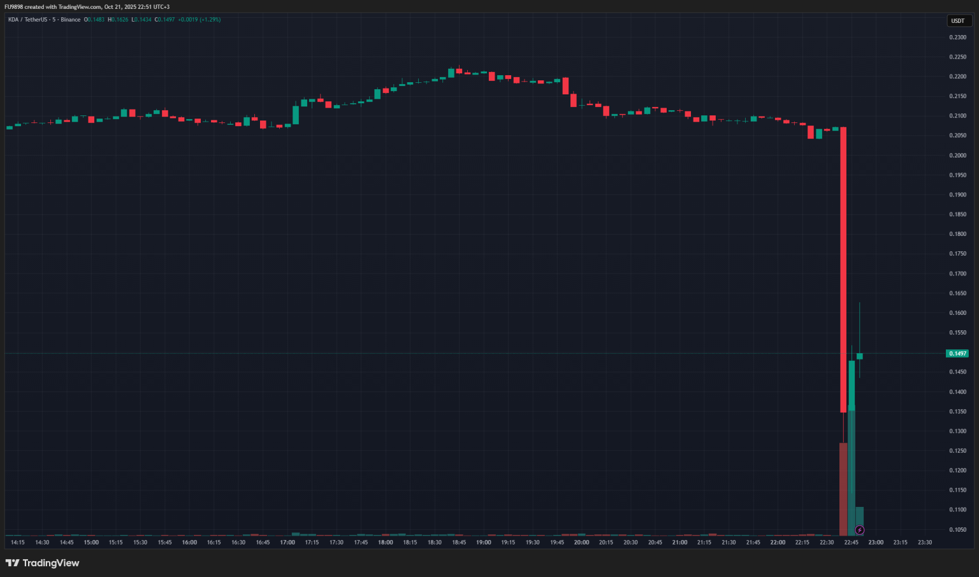Click the 14:15 label on time axis

(x=18, y=543)
